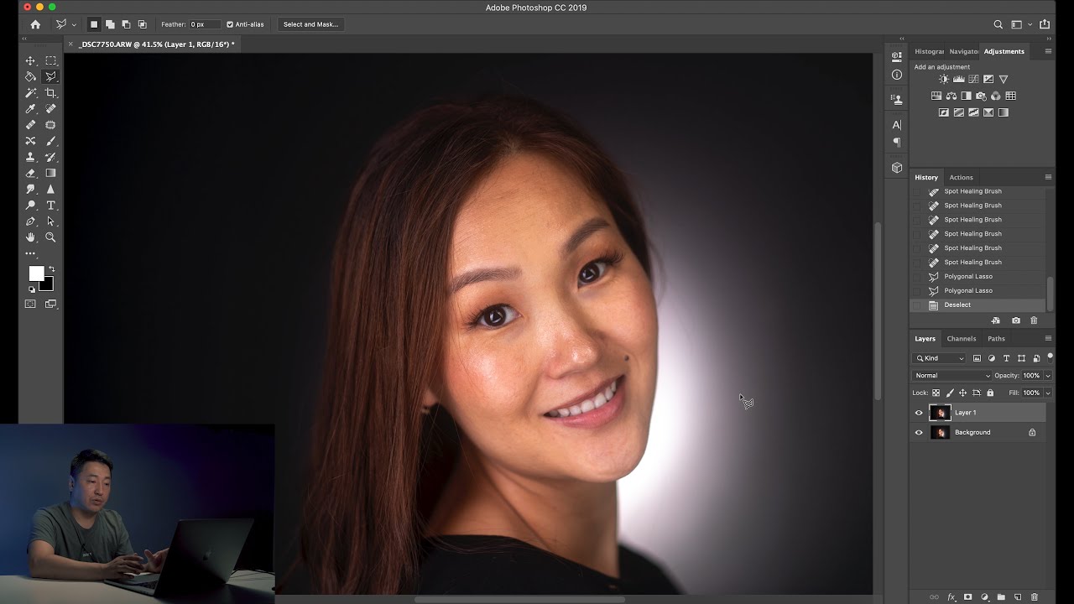Select the Layer 1 thumbnail
Screen dimensions: 1074x604
click(940, 413)
